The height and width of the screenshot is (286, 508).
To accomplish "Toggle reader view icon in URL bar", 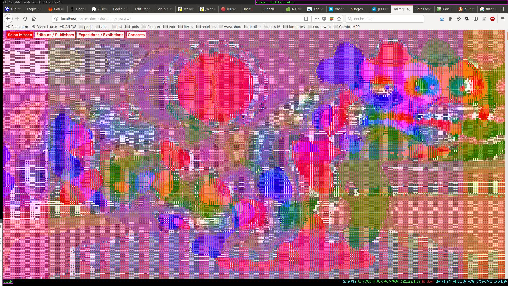I will (306, 19).
